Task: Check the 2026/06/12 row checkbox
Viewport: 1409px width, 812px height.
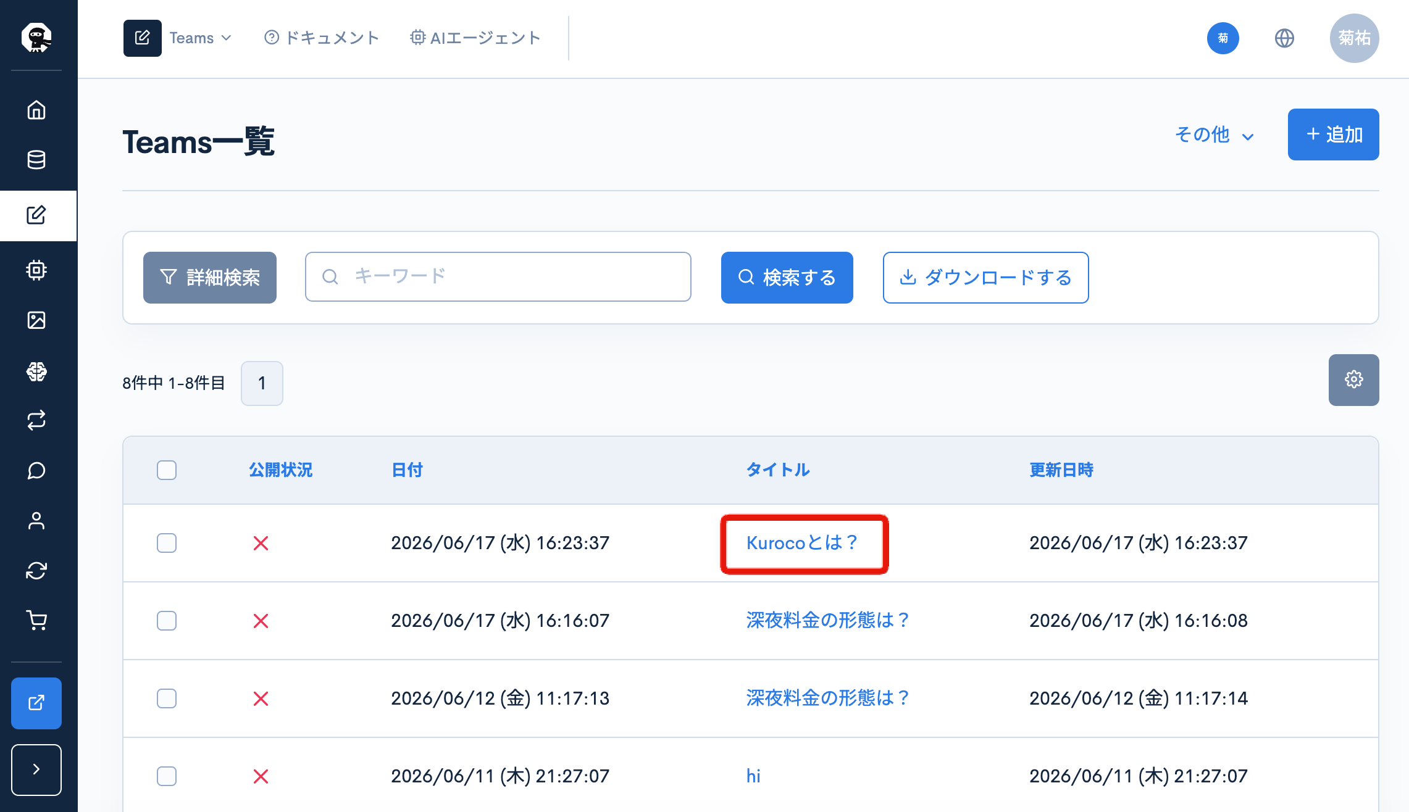Action: [167, 698]
